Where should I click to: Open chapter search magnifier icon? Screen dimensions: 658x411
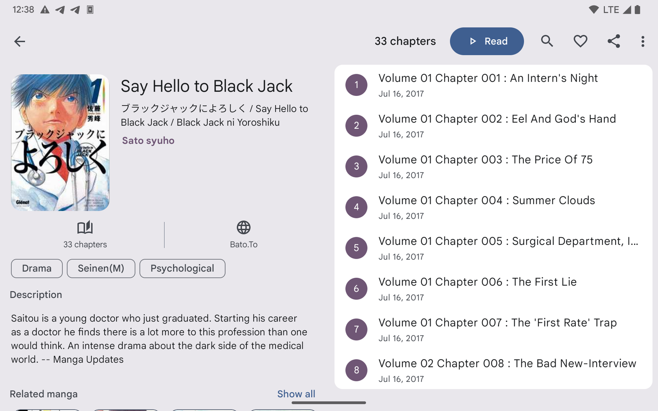(x=547, y=41)
